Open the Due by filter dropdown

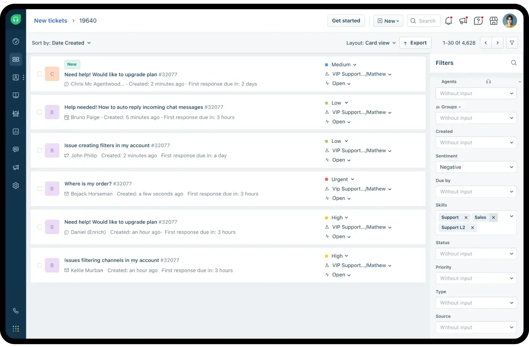476,192
